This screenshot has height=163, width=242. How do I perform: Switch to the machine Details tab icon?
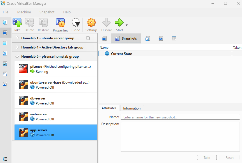click(104, 38)
